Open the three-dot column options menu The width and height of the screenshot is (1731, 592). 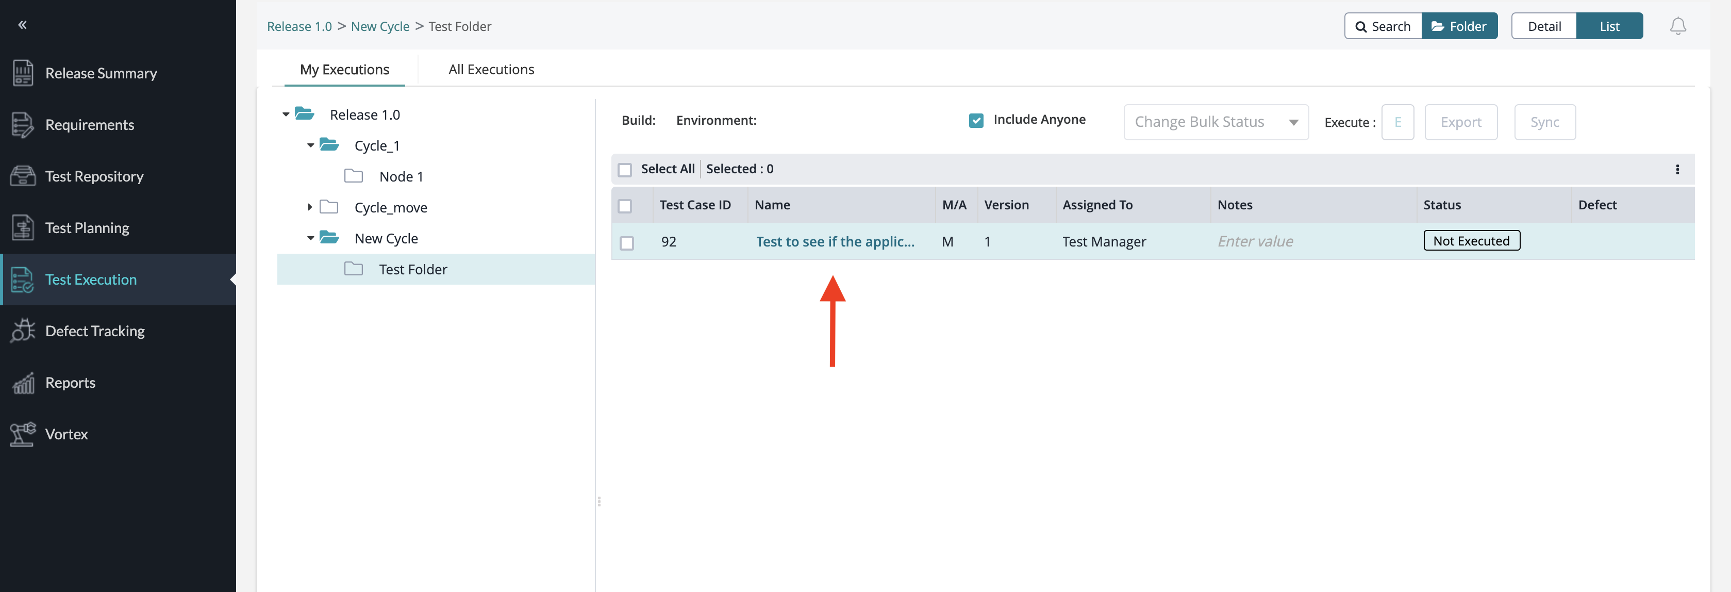1676,169
